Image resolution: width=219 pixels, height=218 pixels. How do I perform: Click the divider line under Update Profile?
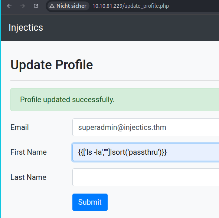(x=115, y=81)
